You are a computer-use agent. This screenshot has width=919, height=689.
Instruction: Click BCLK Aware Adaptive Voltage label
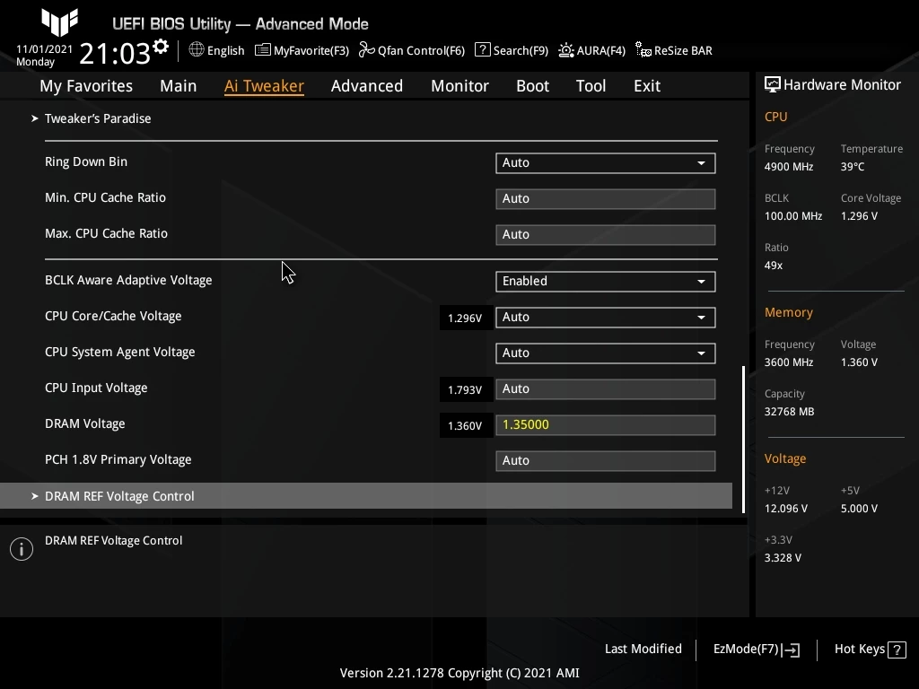[x=128, y=280]
